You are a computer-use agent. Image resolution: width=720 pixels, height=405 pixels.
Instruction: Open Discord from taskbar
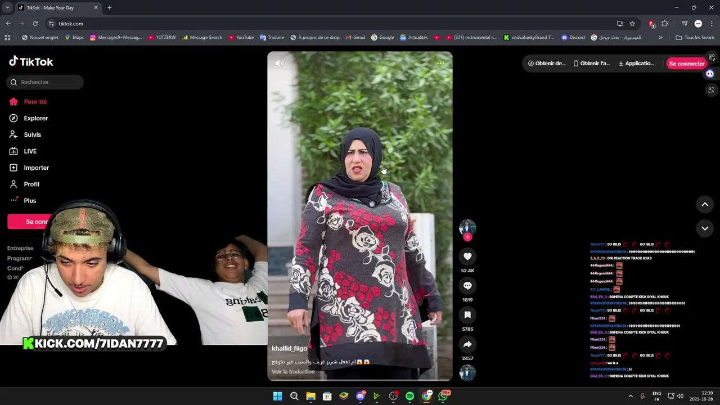361,396
